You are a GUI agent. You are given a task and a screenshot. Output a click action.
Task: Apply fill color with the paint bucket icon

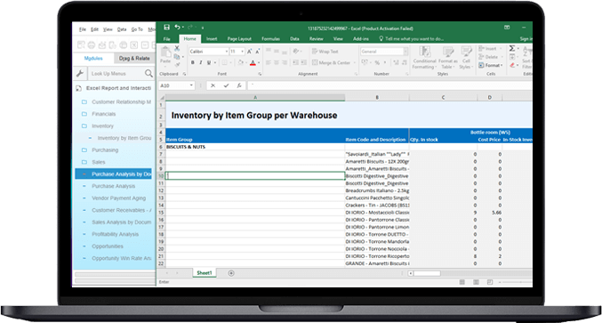tap(240, 62)
